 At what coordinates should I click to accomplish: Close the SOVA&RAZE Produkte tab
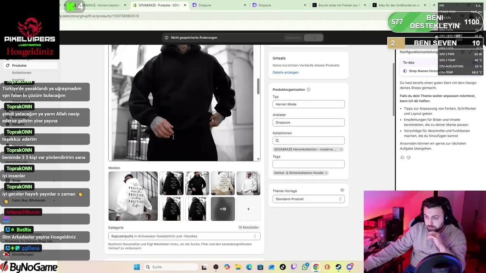coord(185,5)
